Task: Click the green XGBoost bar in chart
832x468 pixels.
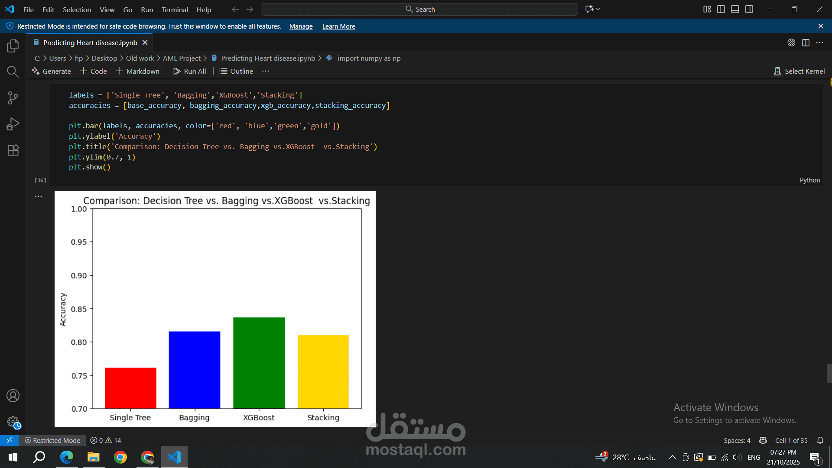Action: pos(259,363)
